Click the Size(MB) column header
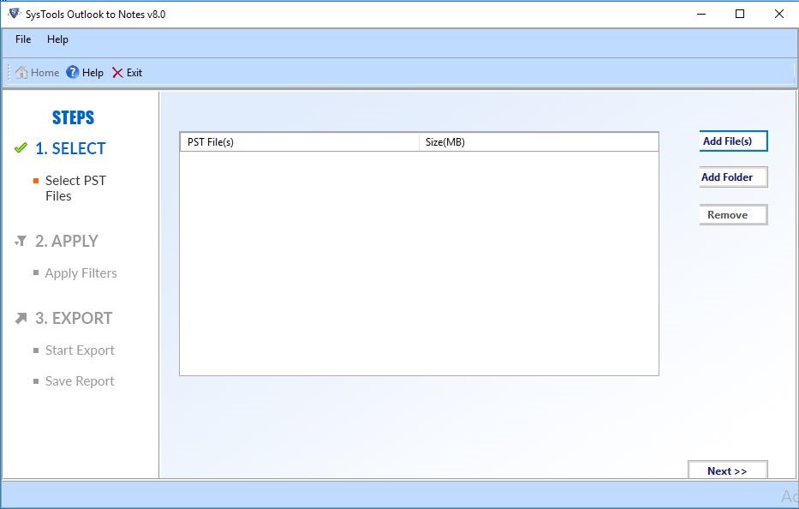 point(539,141)
